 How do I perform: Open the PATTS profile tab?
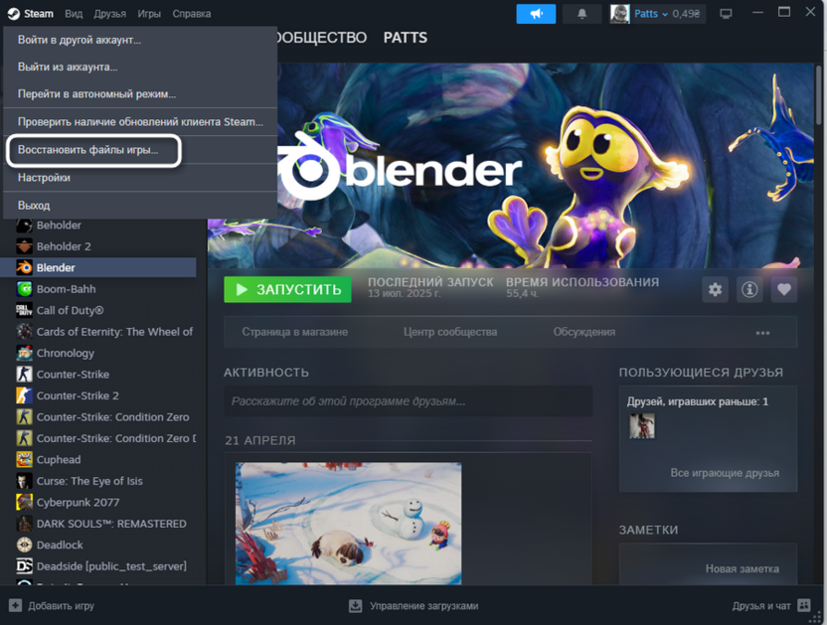point(406,38)
